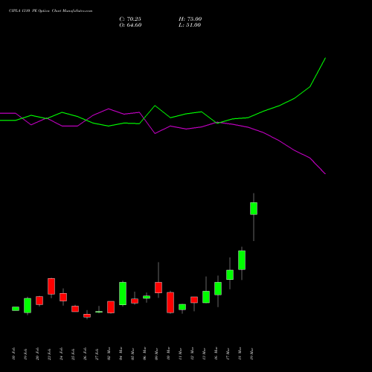372x372 pixels.
Task: Select the 24 Feb date label
Action: point(61,354)
